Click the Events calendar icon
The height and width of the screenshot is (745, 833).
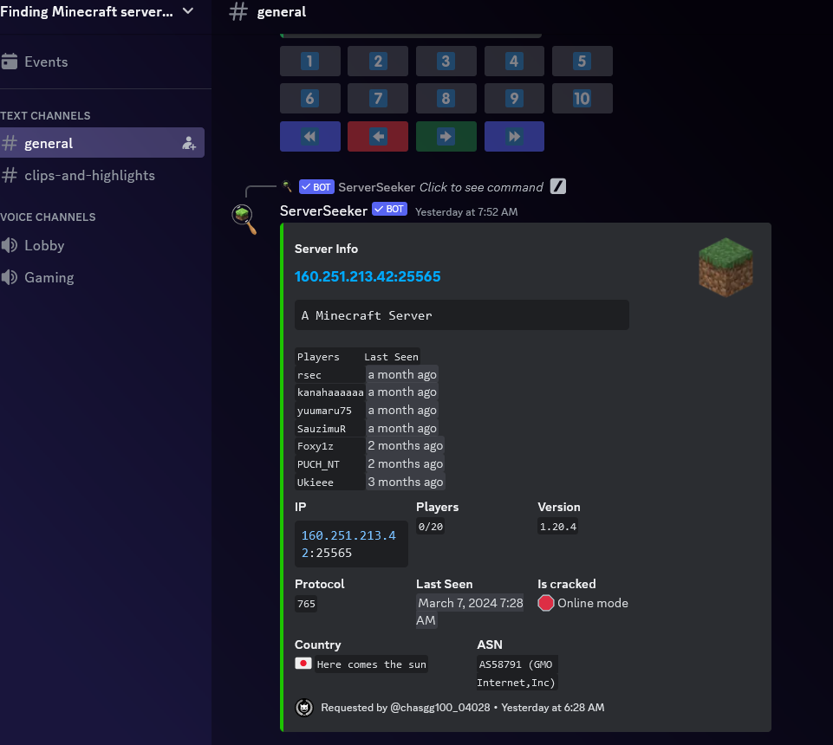tap(10, 62)
